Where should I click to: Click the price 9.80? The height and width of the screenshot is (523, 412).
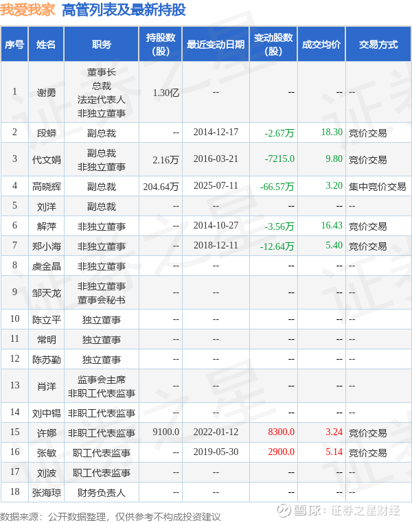[x=334, y=159]
